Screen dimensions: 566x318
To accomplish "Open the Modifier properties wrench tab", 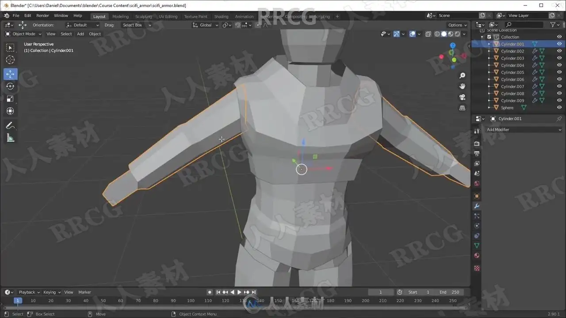I will [477, 206].
